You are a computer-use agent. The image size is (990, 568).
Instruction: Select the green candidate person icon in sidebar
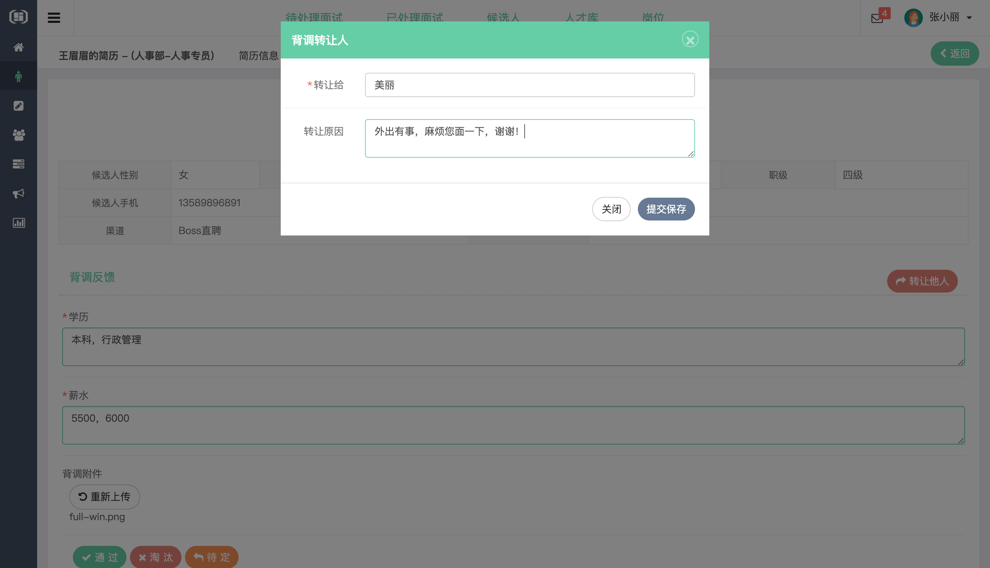point(18,76)
